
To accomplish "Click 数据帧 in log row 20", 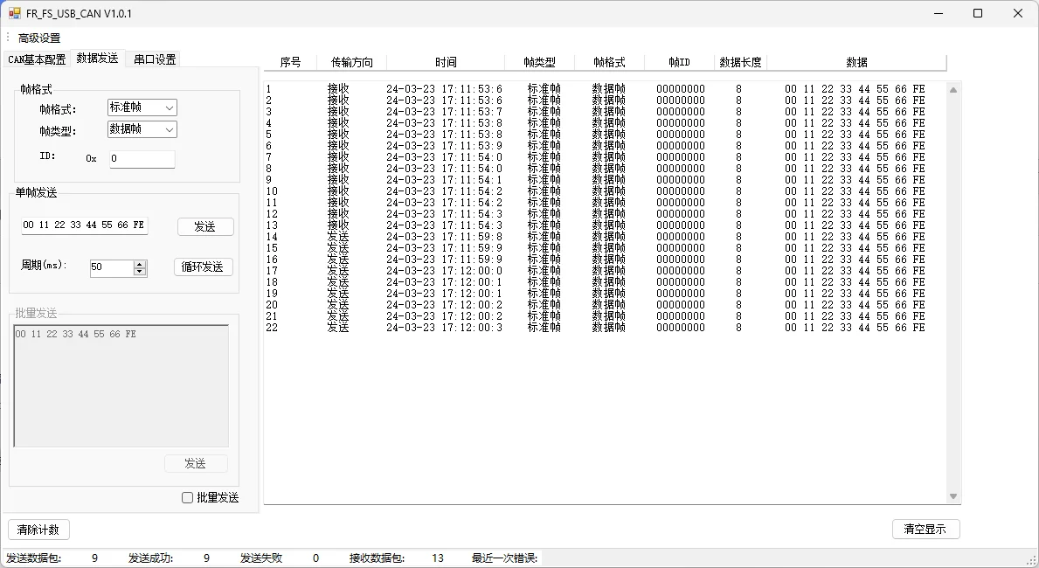I will pos(608,305).
